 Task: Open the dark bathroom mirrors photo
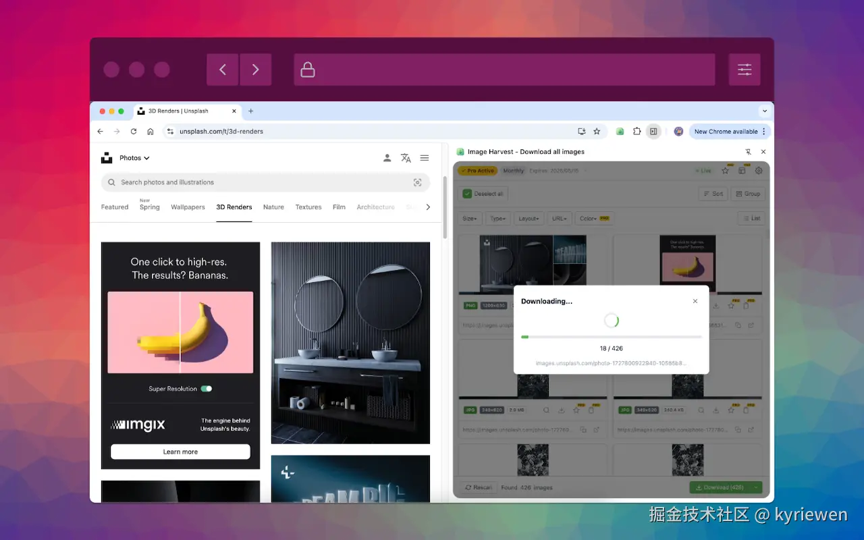click(x=350, y=343)
